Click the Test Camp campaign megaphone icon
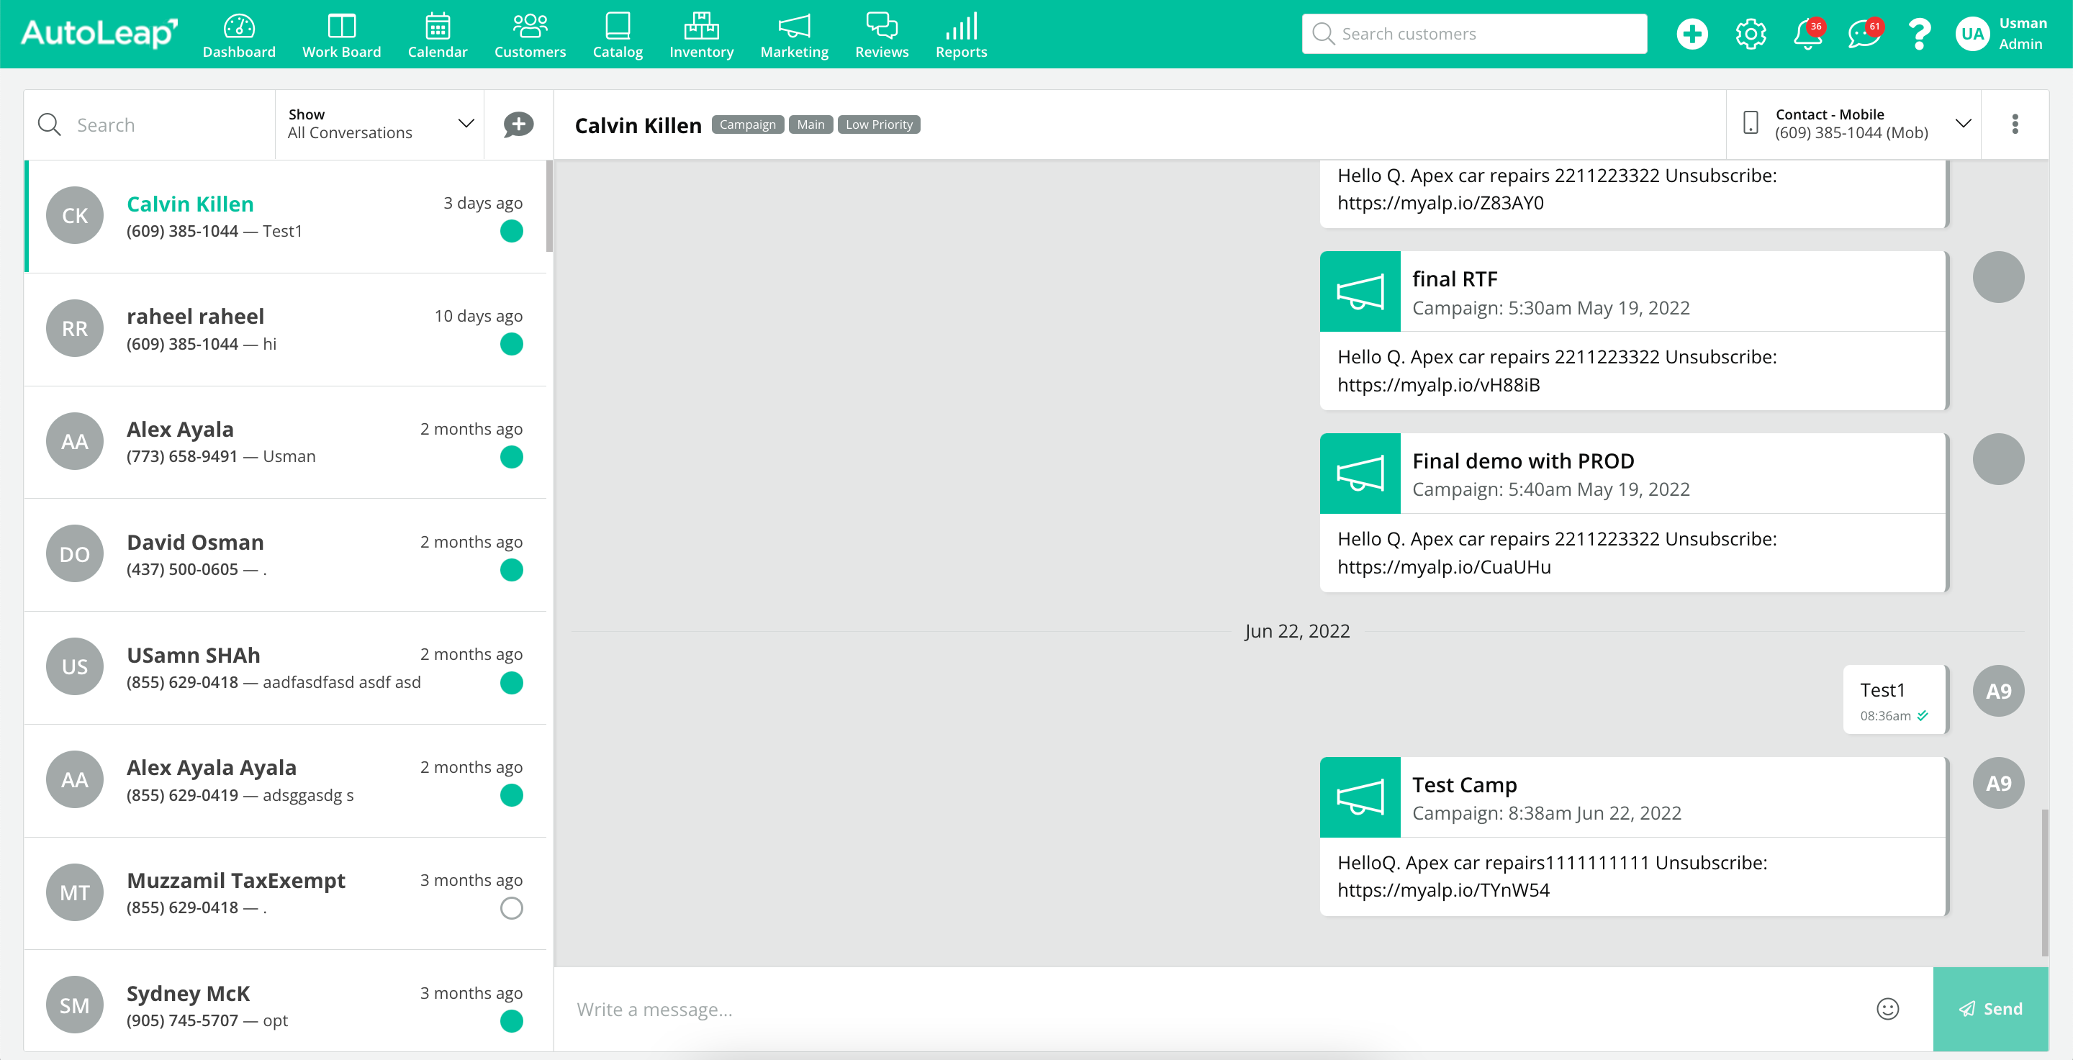 (1360, 797)
